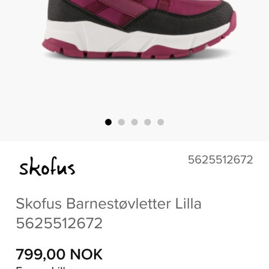
Task: Open the skofus brand logo
Action: tap(47, 166)
